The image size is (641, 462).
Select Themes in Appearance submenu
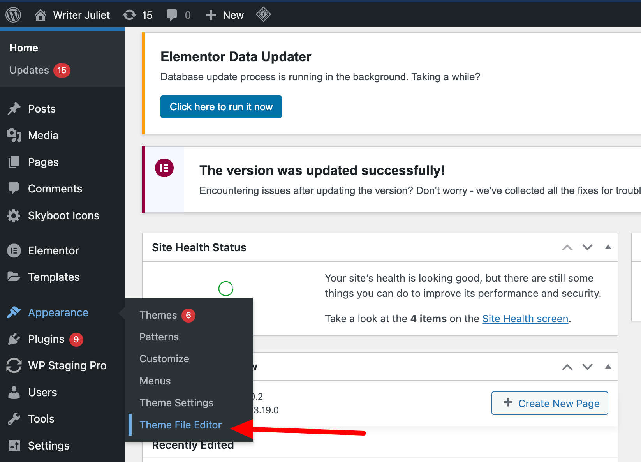(158, 315)
